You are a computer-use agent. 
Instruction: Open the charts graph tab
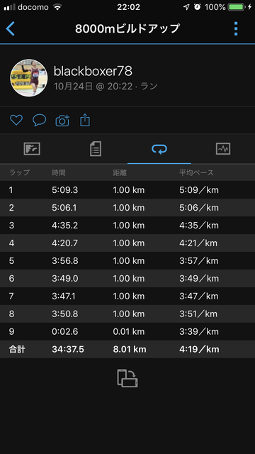[x=223, y=149]
